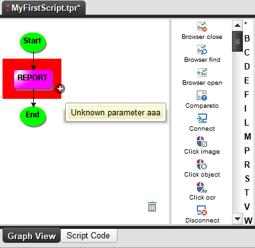
Task: Jump to commands starting with E
Action: tap(247, 80)
